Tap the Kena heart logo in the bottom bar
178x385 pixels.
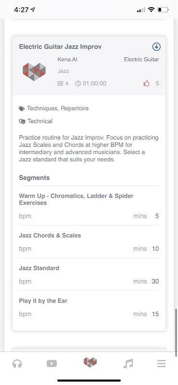pos(90,362)
